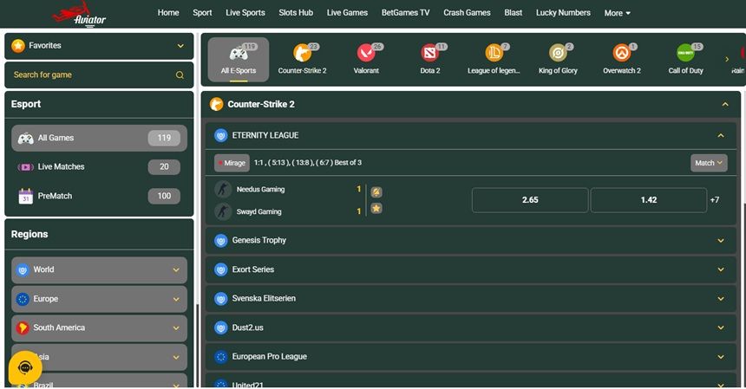Click the search magnifier icon
This screenshot has width=746, height=389.
click(x=180, y=75)
